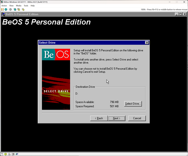
Task: Click the large 'BeOS 5 Personal Edition' heading
Action: point(46,22)
